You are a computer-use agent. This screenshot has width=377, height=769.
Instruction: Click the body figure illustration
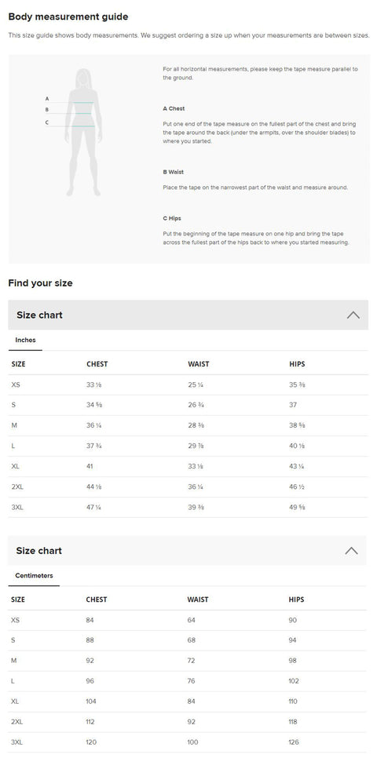point(84,133)
